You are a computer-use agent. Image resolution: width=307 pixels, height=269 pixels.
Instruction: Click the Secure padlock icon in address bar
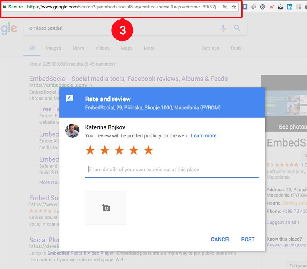[x=5, y=7]
